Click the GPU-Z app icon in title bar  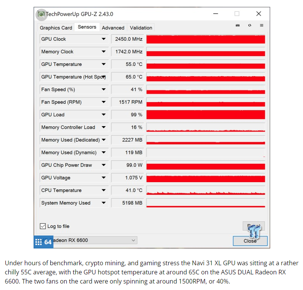pos(41,14)
